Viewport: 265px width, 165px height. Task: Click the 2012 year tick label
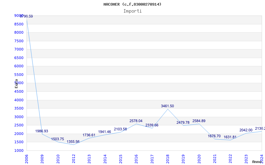coord(74,159)
